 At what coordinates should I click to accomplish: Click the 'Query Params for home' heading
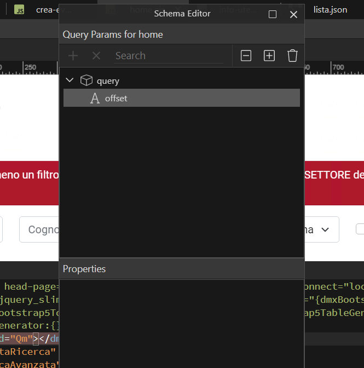coord(113,34)
